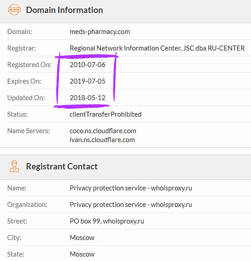Click the coco.ns.cloudflare.com name server
This screenshot has height=261, width=251.
click(x=103, y=131)
